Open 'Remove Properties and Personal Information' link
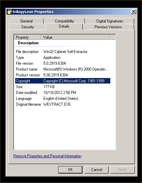The height and width of the screenshot is (183, 142). click(x=47, y=156)
